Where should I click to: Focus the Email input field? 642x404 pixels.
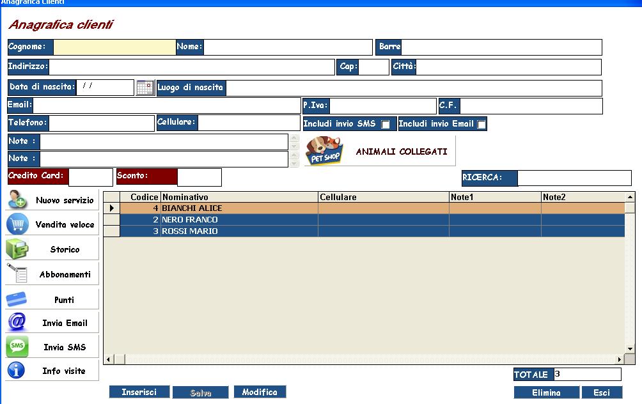167,105
